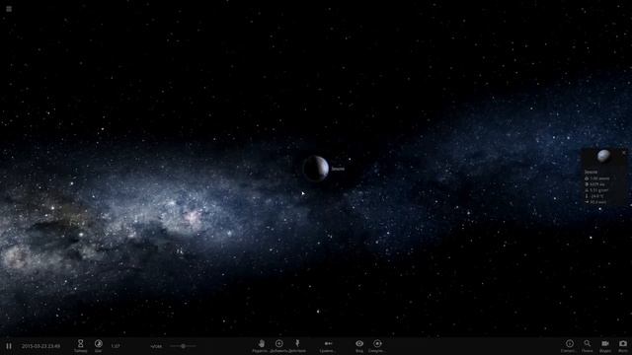Open the Compare objects tool
The width and height of the screenshot is (632, 355).
[328, 345]
